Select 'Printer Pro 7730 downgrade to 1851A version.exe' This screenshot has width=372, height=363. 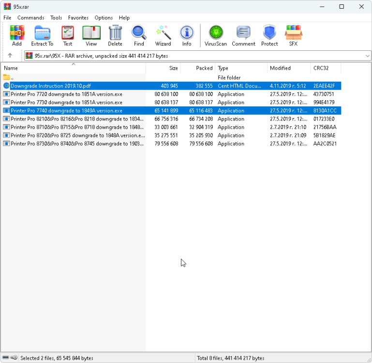click(66, 102)
